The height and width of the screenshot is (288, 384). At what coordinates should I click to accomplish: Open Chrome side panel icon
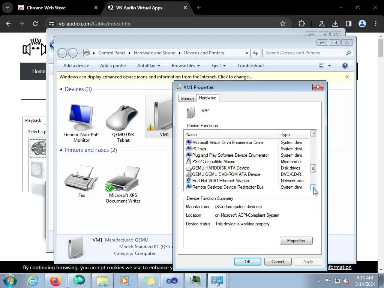348,24
